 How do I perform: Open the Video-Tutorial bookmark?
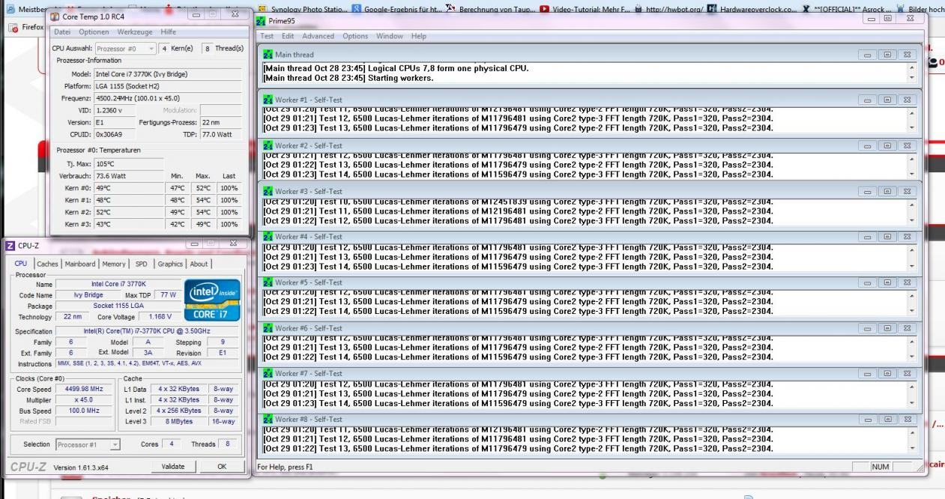pos(585,9)
